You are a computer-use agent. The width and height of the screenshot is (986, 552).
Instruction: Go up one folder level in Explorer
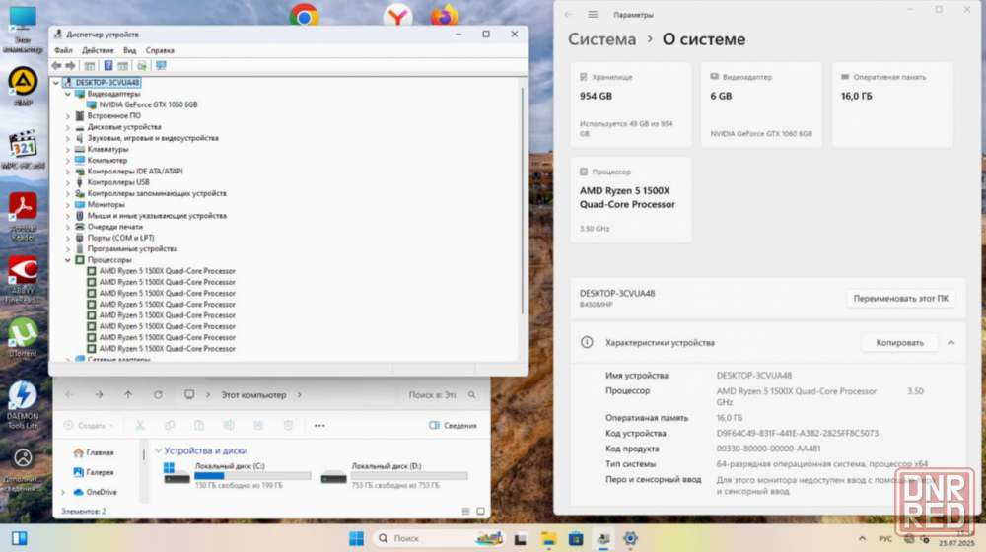pos(128,395)
